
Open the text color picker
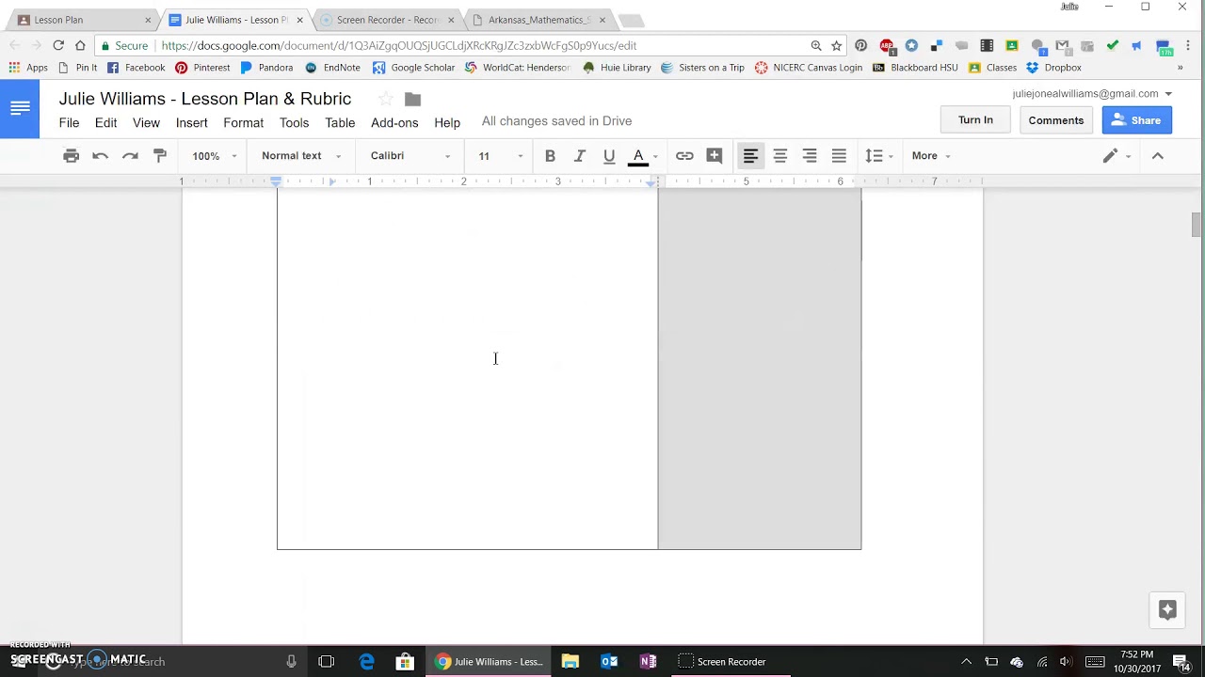pos(643,156)
